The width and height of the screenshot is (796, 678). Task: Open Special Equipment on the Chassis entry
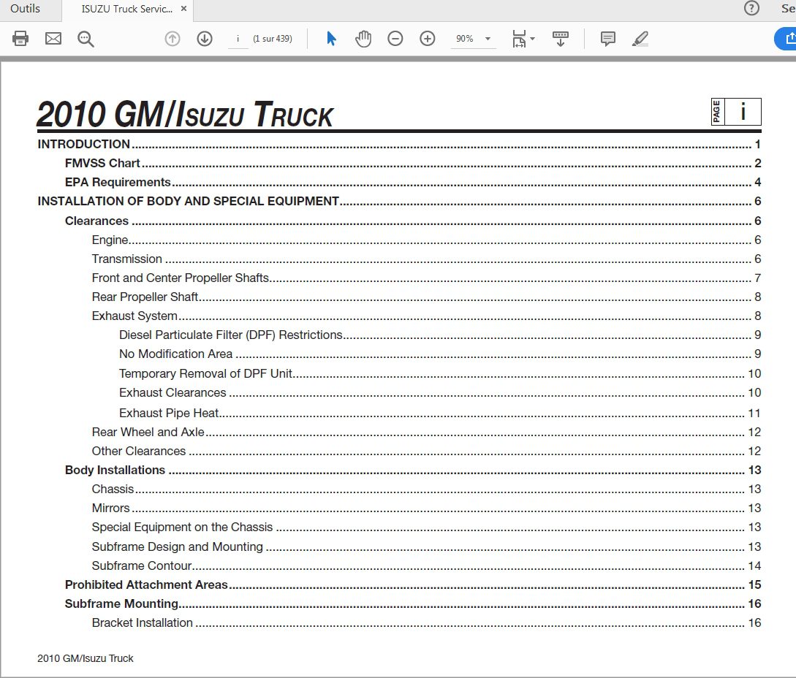tap(426, 527)
